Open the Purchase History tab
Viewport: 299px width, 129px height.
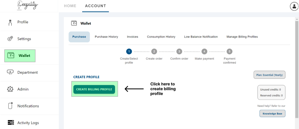[106, 37]
